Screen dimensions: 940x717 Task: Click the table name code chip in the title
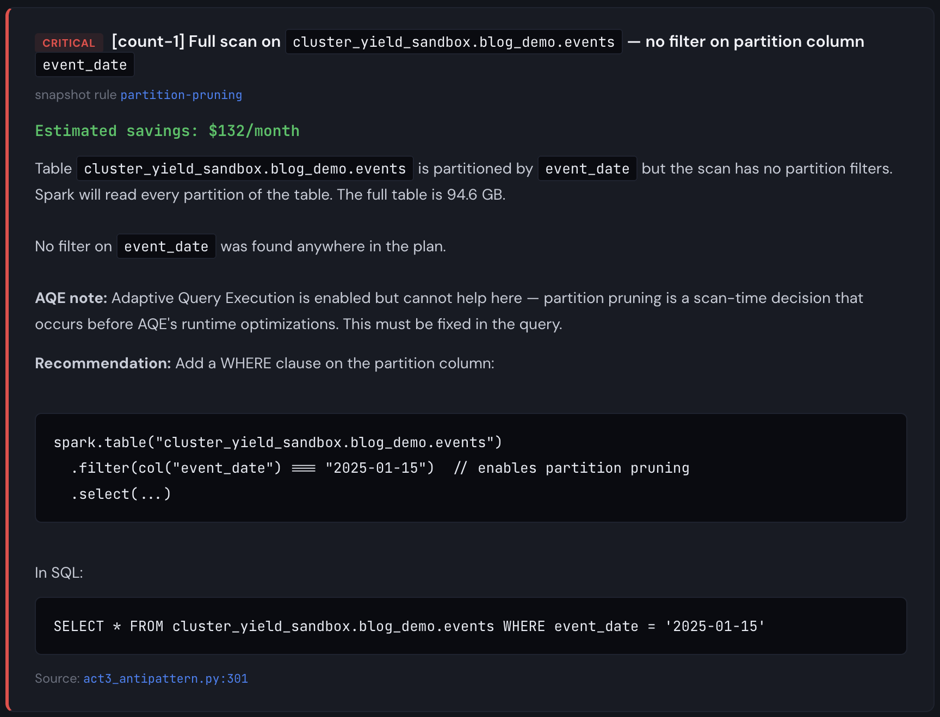(453, 42)
